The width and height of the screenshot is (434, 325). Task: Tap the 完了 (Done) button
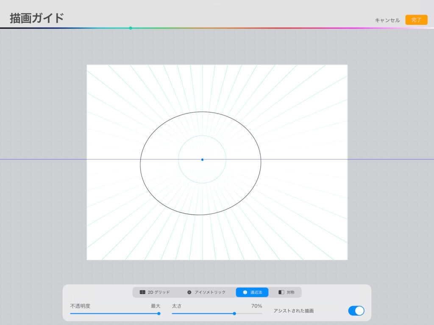tap(416, 20)
